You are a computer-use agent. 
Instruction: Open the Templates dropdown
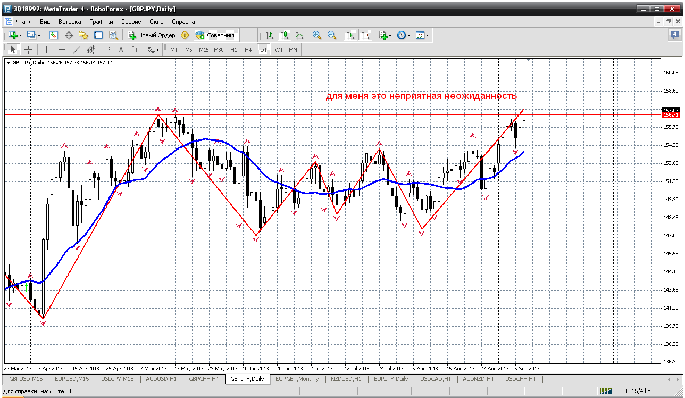coord(422,35)
